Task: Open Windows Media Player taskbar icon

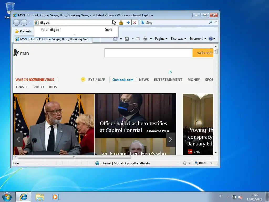Action: click(55, 197)
